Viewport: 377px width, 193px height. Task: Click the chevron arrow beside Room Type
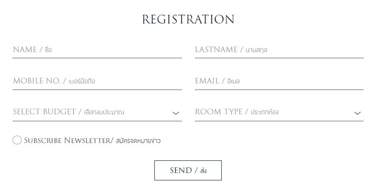click(357, 113)
